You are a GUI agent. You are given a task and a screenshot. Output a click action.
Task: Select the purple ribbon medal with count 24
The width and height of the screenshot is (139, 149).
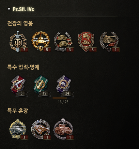[x=65, y=85]
